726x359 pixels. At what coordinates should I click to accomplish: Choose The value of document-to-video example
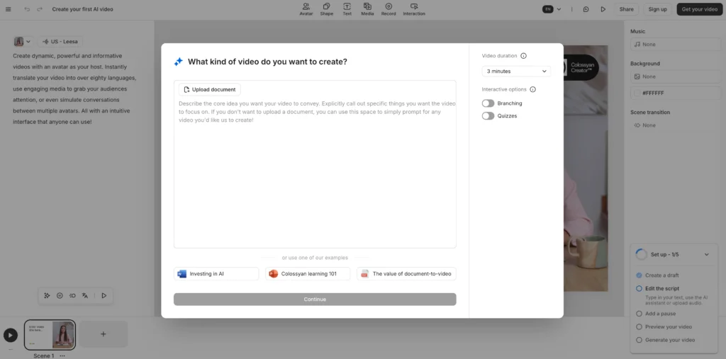click(406, 274)
